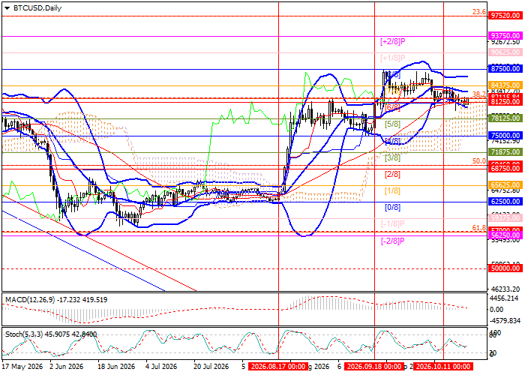Select the 65625.00 orange price label
525x375 pixels.
tap(505, 185)
